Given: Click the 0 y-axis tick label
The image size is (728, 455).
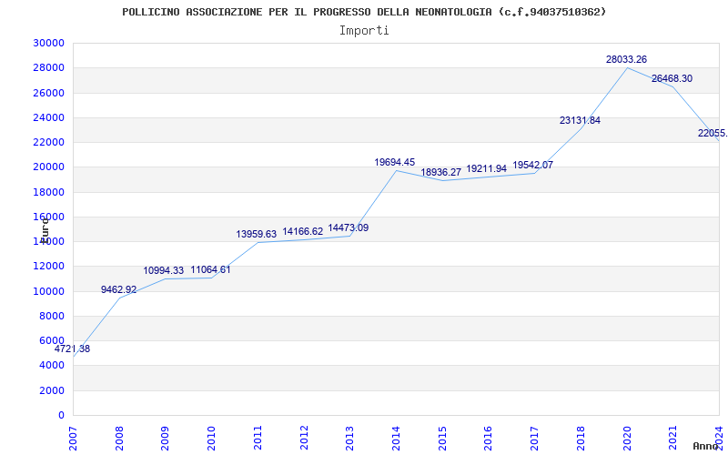Looking at the screenshot, I should [61, 416].
